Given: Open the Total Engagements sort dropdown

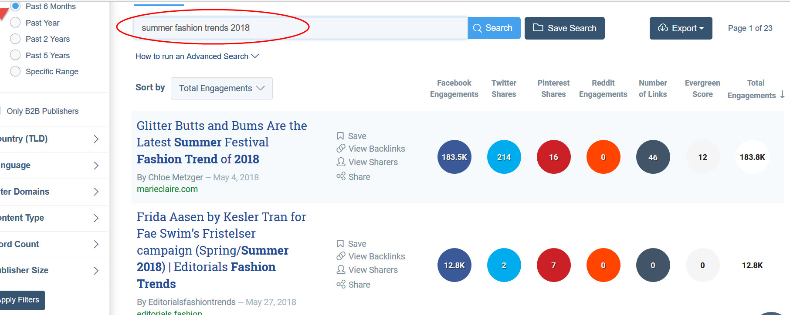Looking at the screenshot, I should (221, 88).
